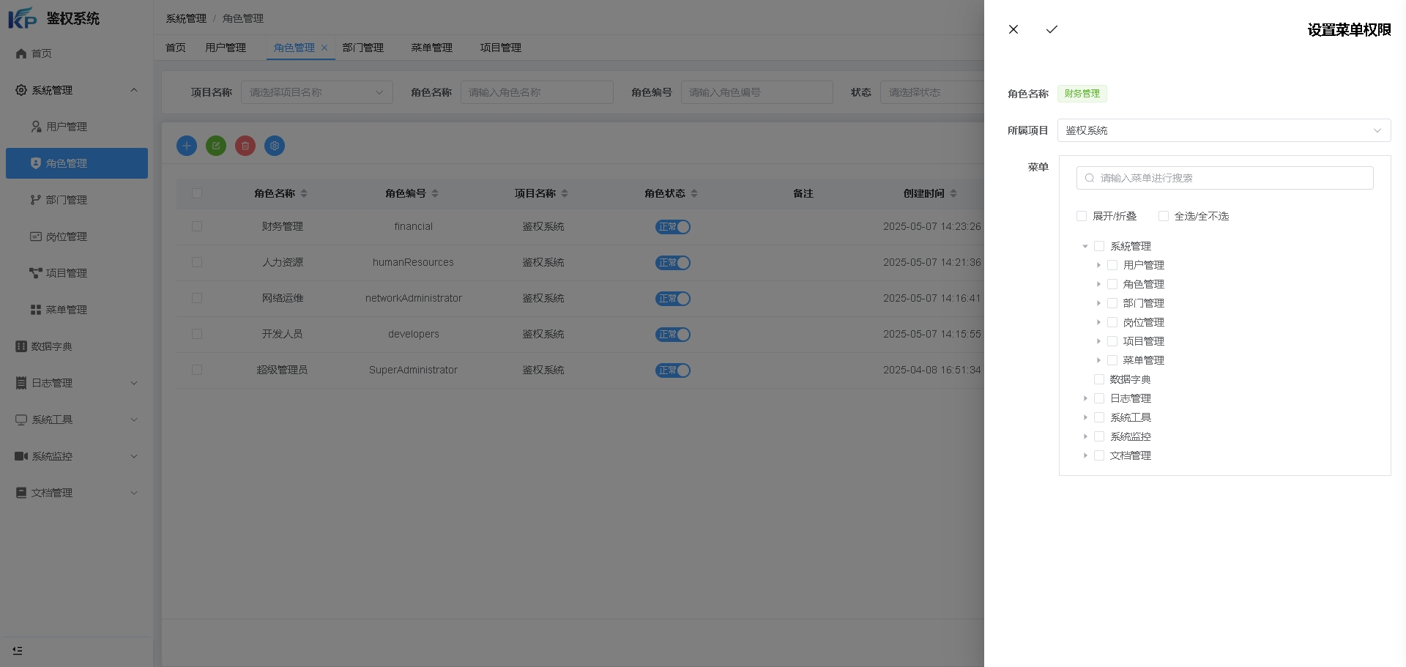Screen dimensions: 1406x667
Task: Click the sidebar collapse icon at bottom left
Action: pyautogui.click(x=18, y=650)
